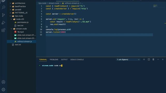Click the slide.root.stream.01 image icon

click(15, 35)
